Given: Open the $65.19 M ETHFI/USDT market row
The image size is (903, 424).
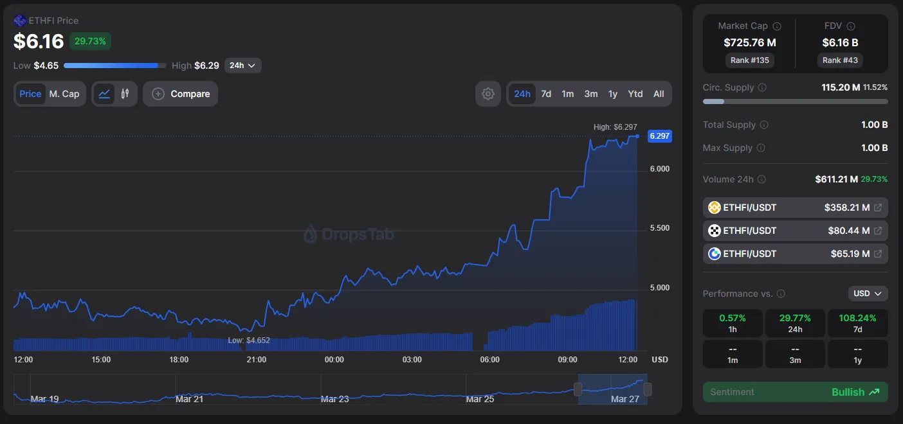Looking at the screenshot, I should 796,254.
